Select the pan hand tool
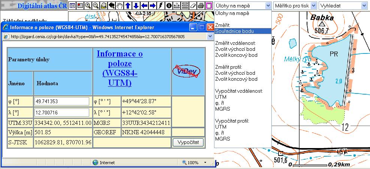Screen dimensions: 370x169 click(x=120, y=5)
